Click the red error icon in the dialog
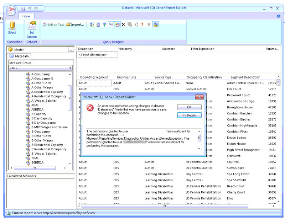The image size is (285, 220). 90,108
